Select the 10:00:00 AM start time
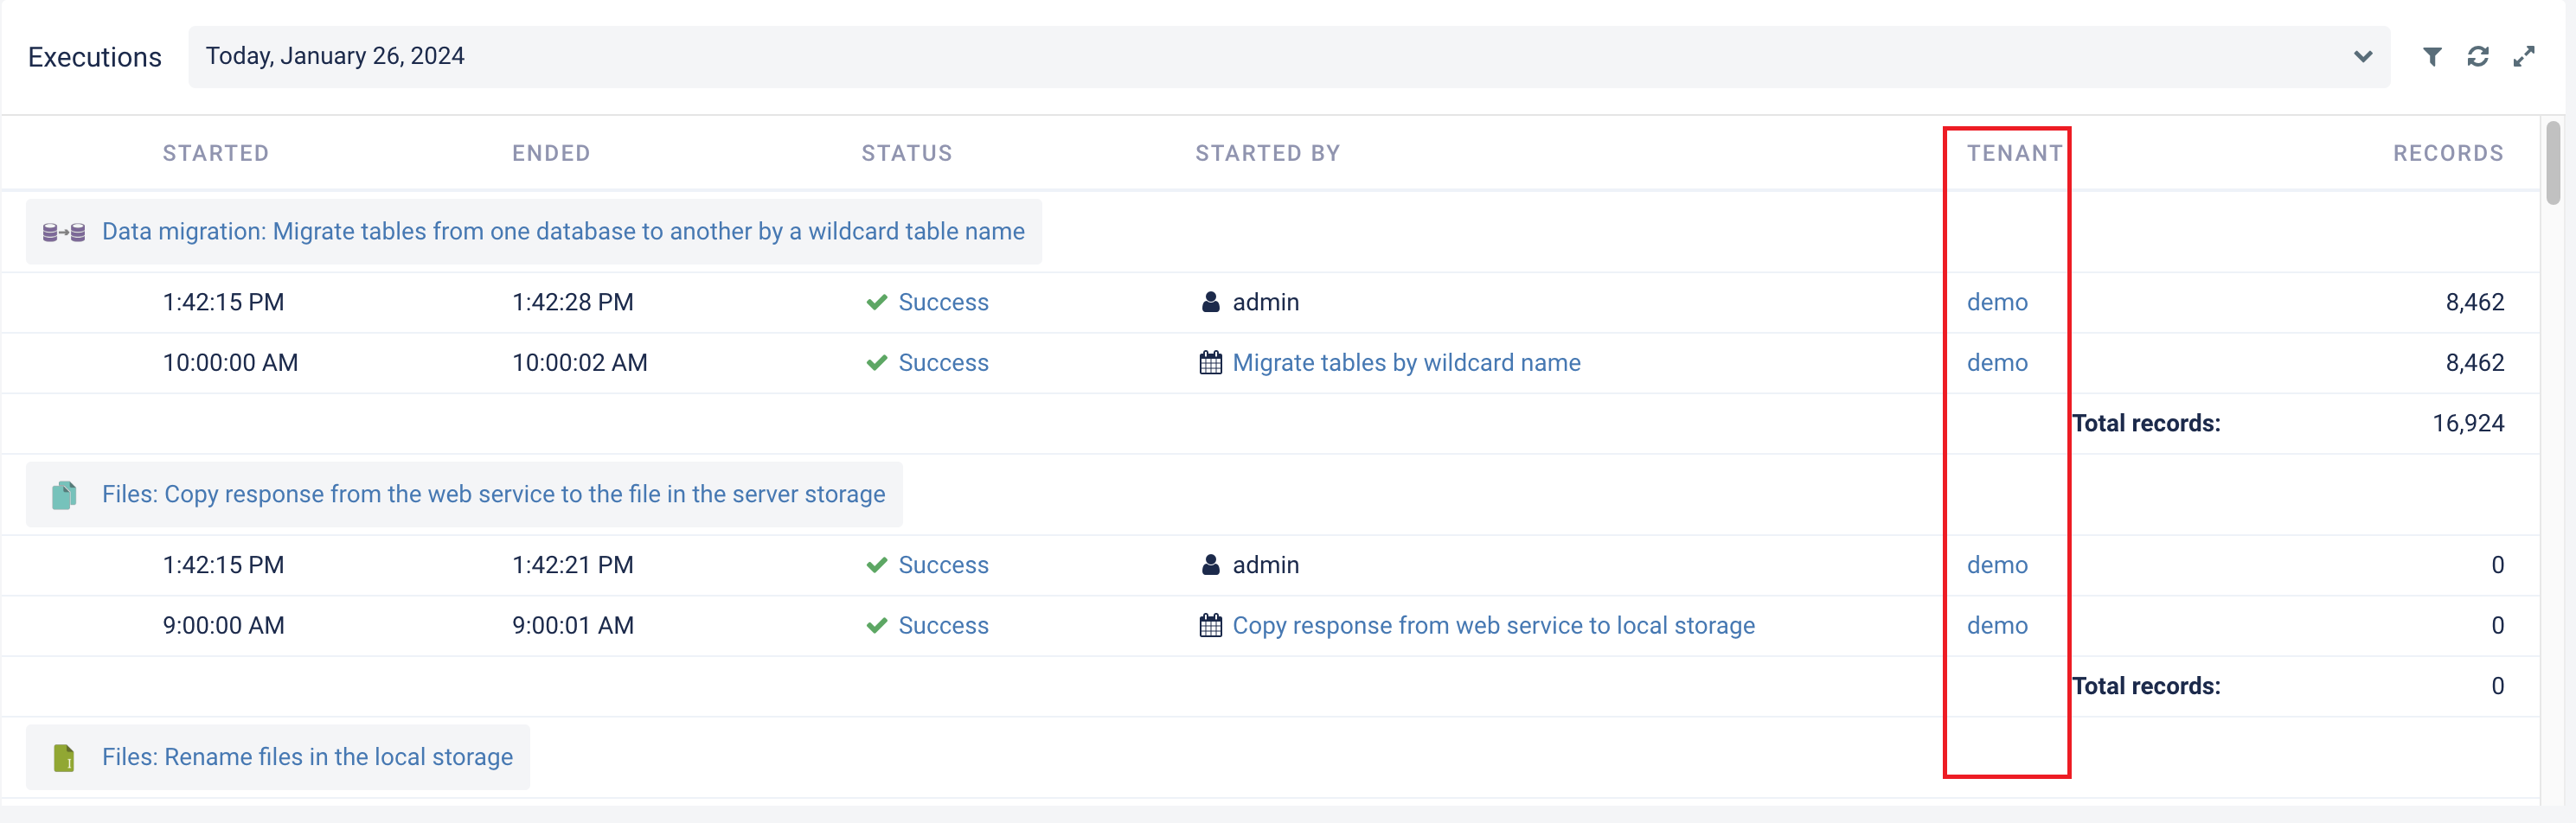This screenshot has height=823, width=2576. (230, 363)
